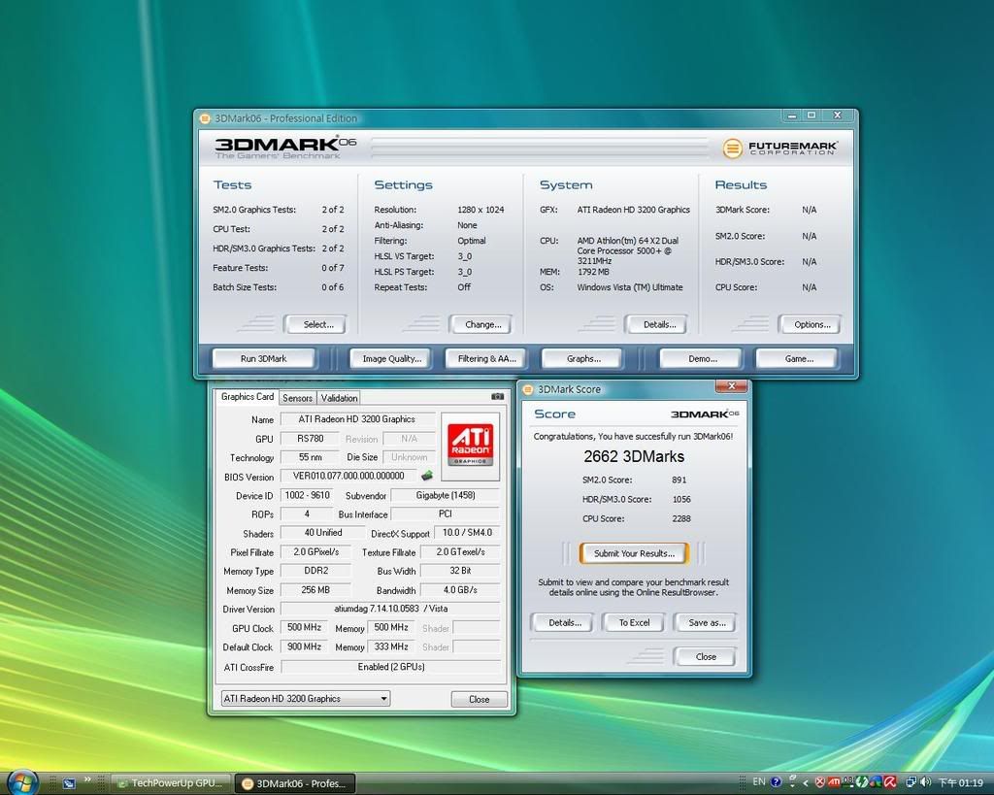Screen dimensions: 994x795
Task: Launch the Demo button
Action: point(703,359)
